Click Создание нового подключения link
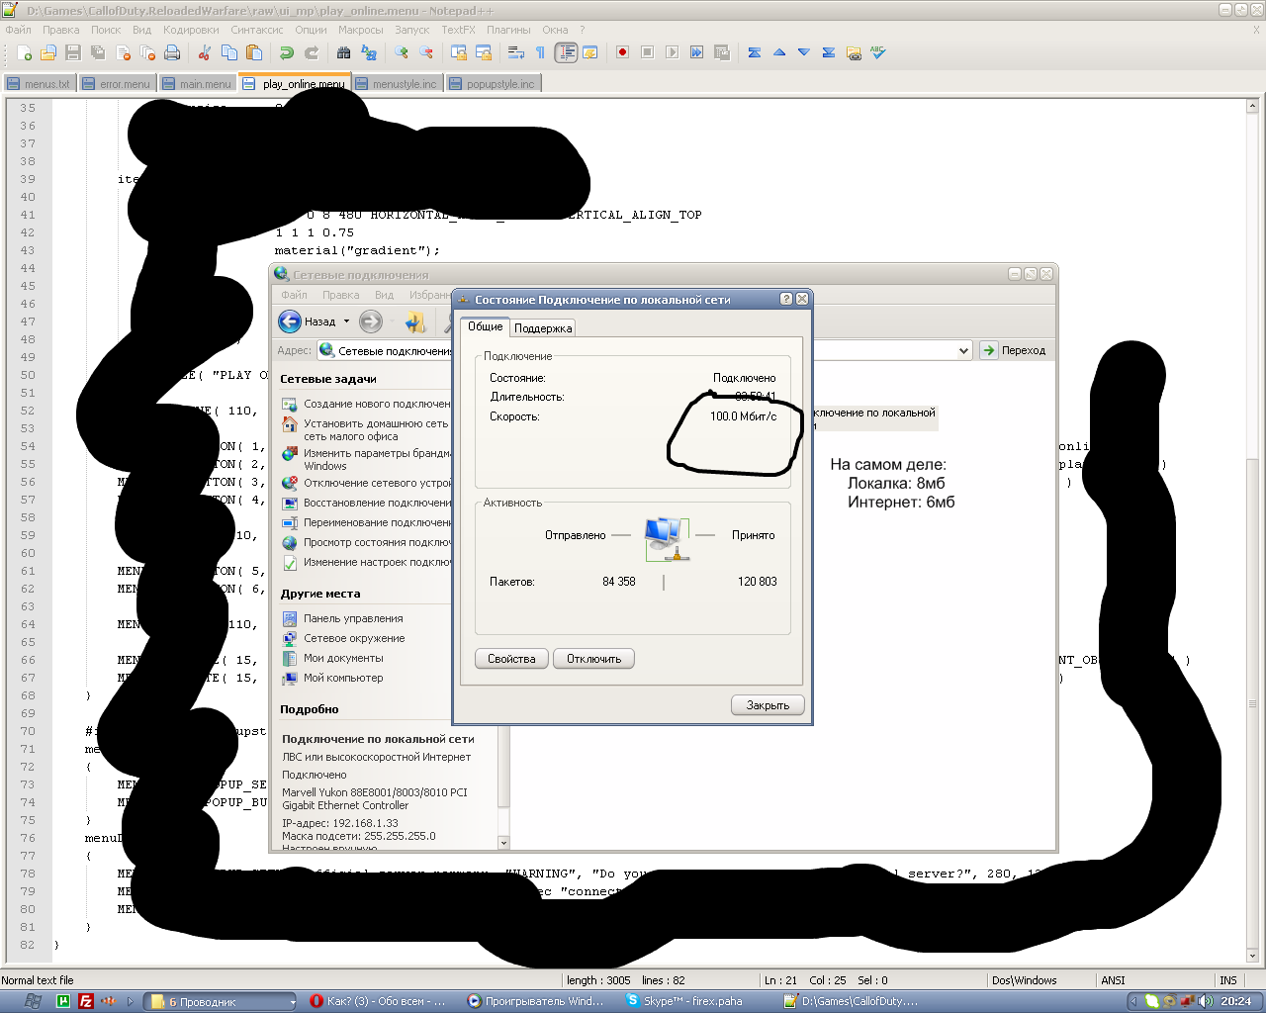This screenshot has width=1266, height=1013. [x=367, y=404]
